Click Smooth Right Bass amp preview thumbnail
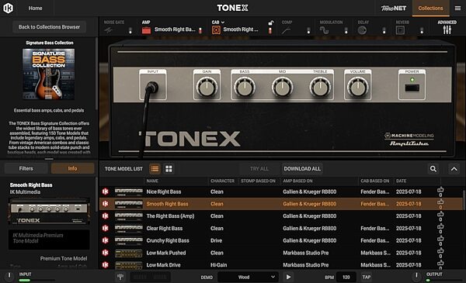This screenshot has height=283, width=466. (49, 212)
